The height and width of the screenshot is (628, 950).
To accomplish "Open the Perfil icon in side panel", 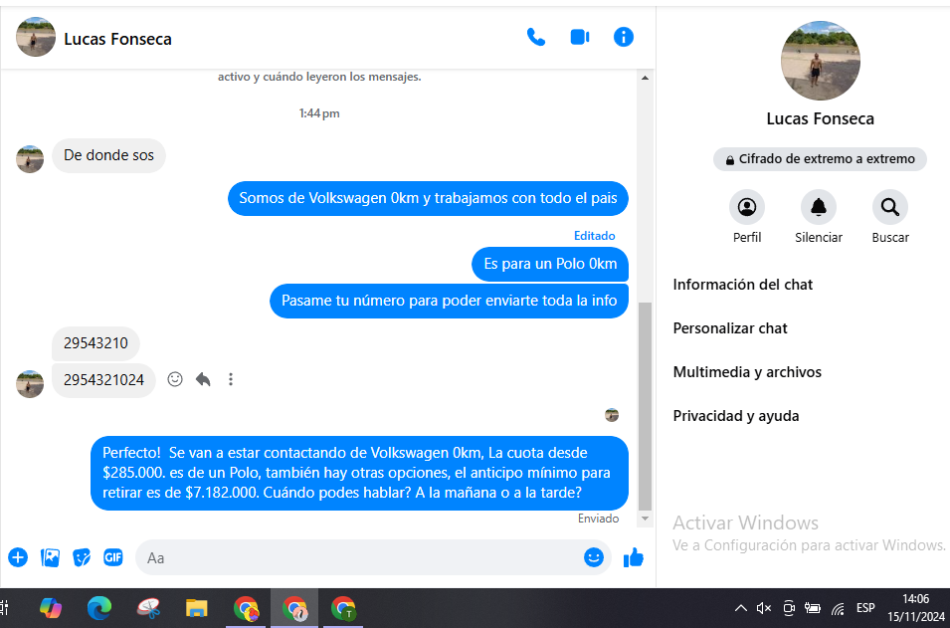I will pyautogui.click(x=747, y=207).
